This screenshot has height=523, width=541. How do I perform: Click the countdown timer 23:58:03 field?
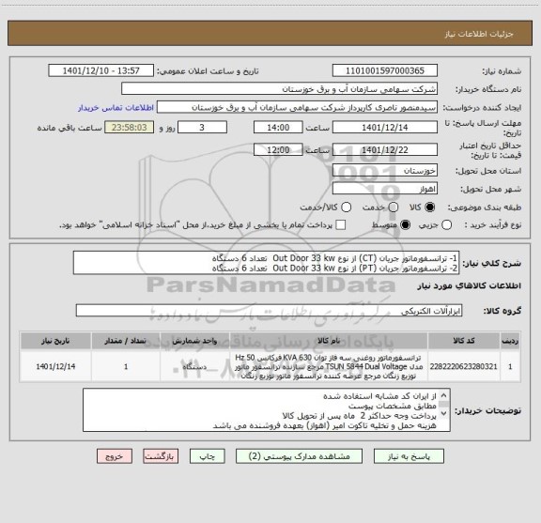click(130, 128)
